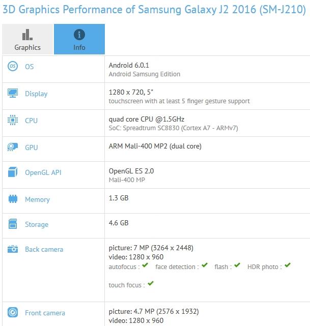
Task: Click the Front camera lens icon
Action: click(x=13, y=312)
